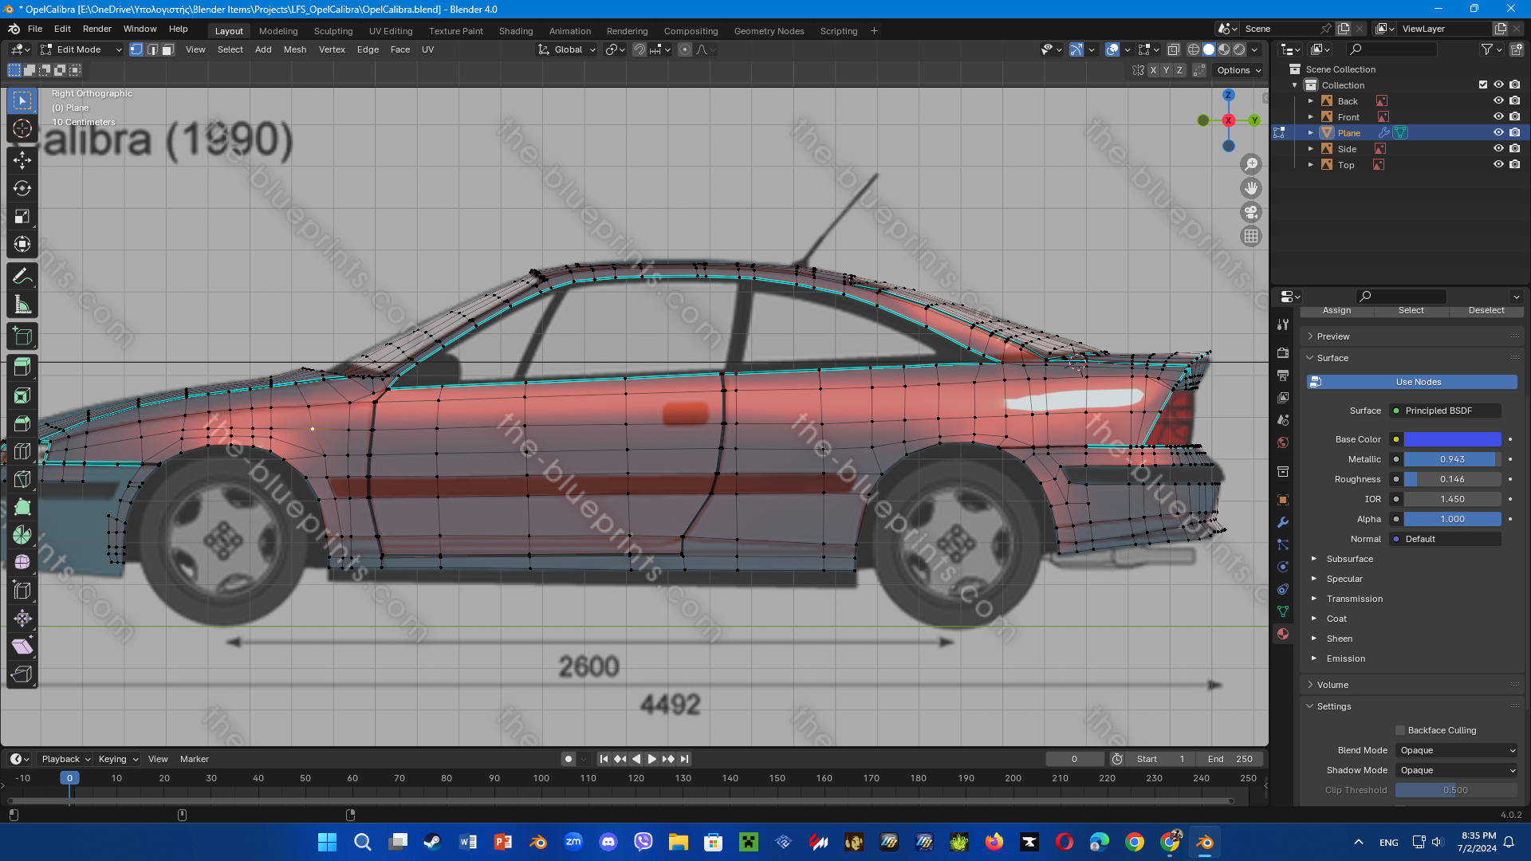Toggle visibility of the Top object
This screenshot has width=1531, height=861.
(1498, 165)
